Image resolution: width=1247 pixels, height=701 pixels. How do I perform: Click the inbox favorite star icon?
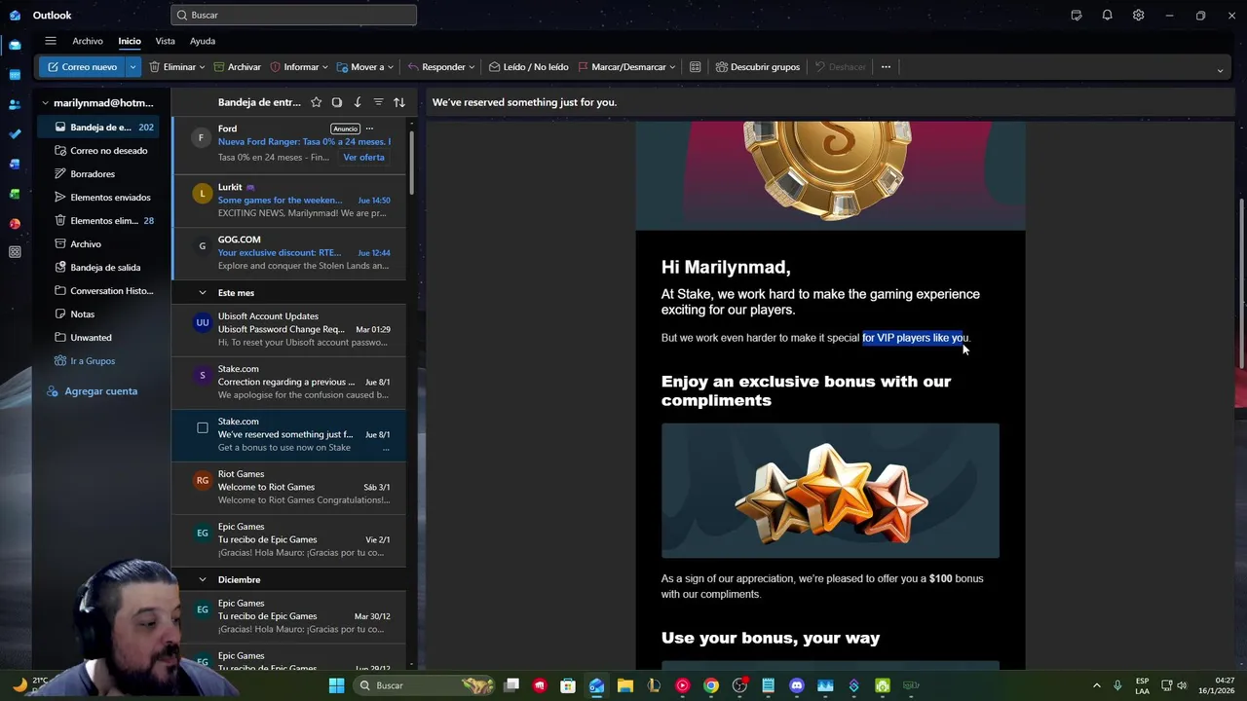pos(316,102)
